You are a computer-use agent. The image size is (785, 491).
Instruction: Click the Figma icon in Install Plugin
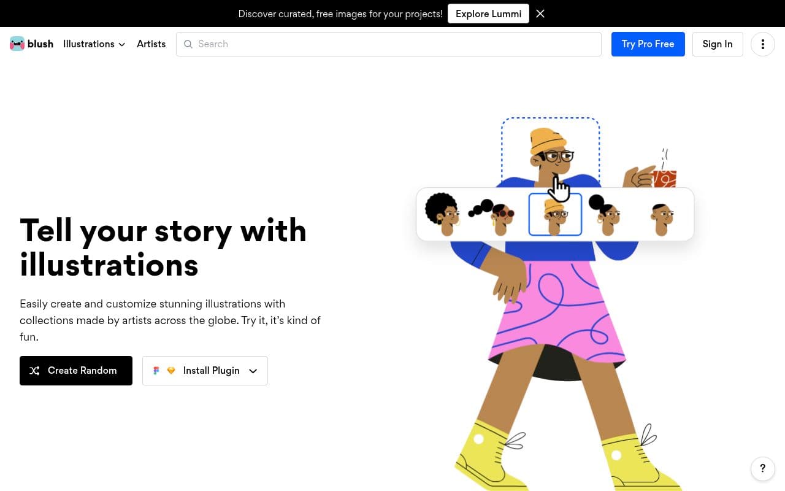coord(156,371)
